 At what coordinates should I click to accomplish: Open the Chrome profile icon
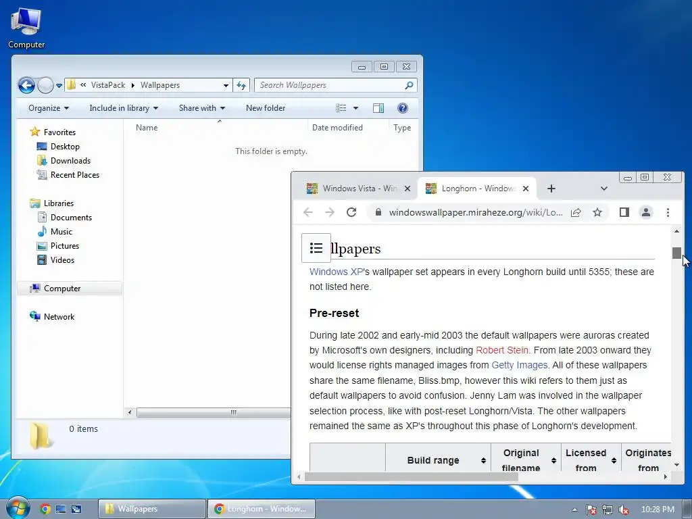click(645, 212)
